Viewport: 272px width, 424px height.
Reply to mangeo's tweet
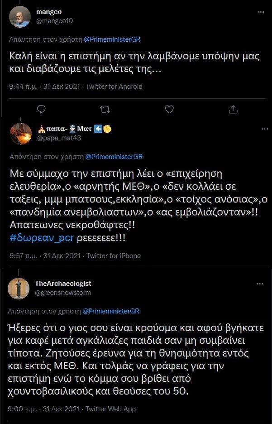[x=41, y=109]
